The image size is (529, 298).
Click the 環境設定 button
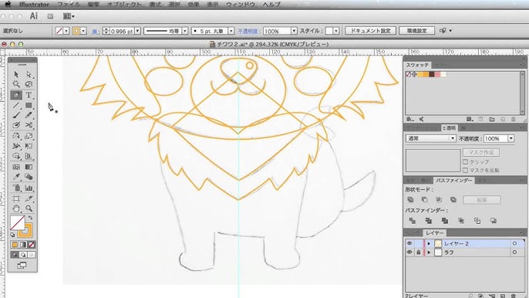(x=416, y=31)
